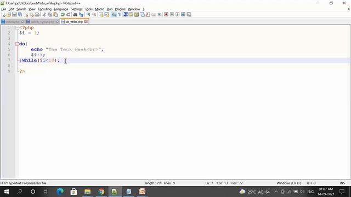Viewport: 351px width, 197px height.
Task: Click the Paste toolbar icon
Action: [x=55, y=15]
